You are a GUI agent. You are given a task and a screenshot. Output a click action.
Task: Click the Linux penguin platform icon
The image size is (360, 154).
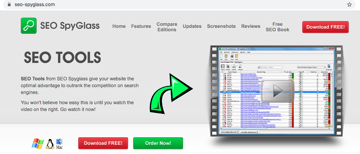[x=50, y=144]
